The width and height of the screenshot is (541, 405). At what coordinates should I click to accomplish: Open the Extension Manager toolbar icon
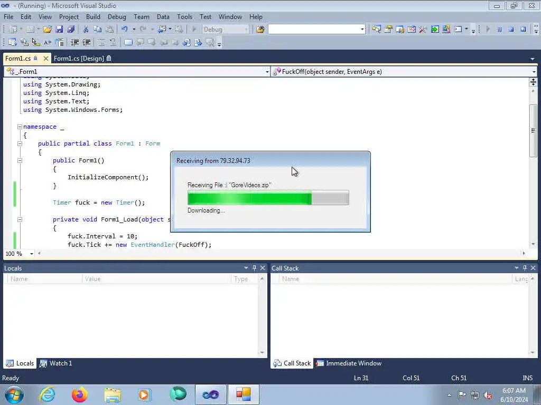click(x=446, y=30)
